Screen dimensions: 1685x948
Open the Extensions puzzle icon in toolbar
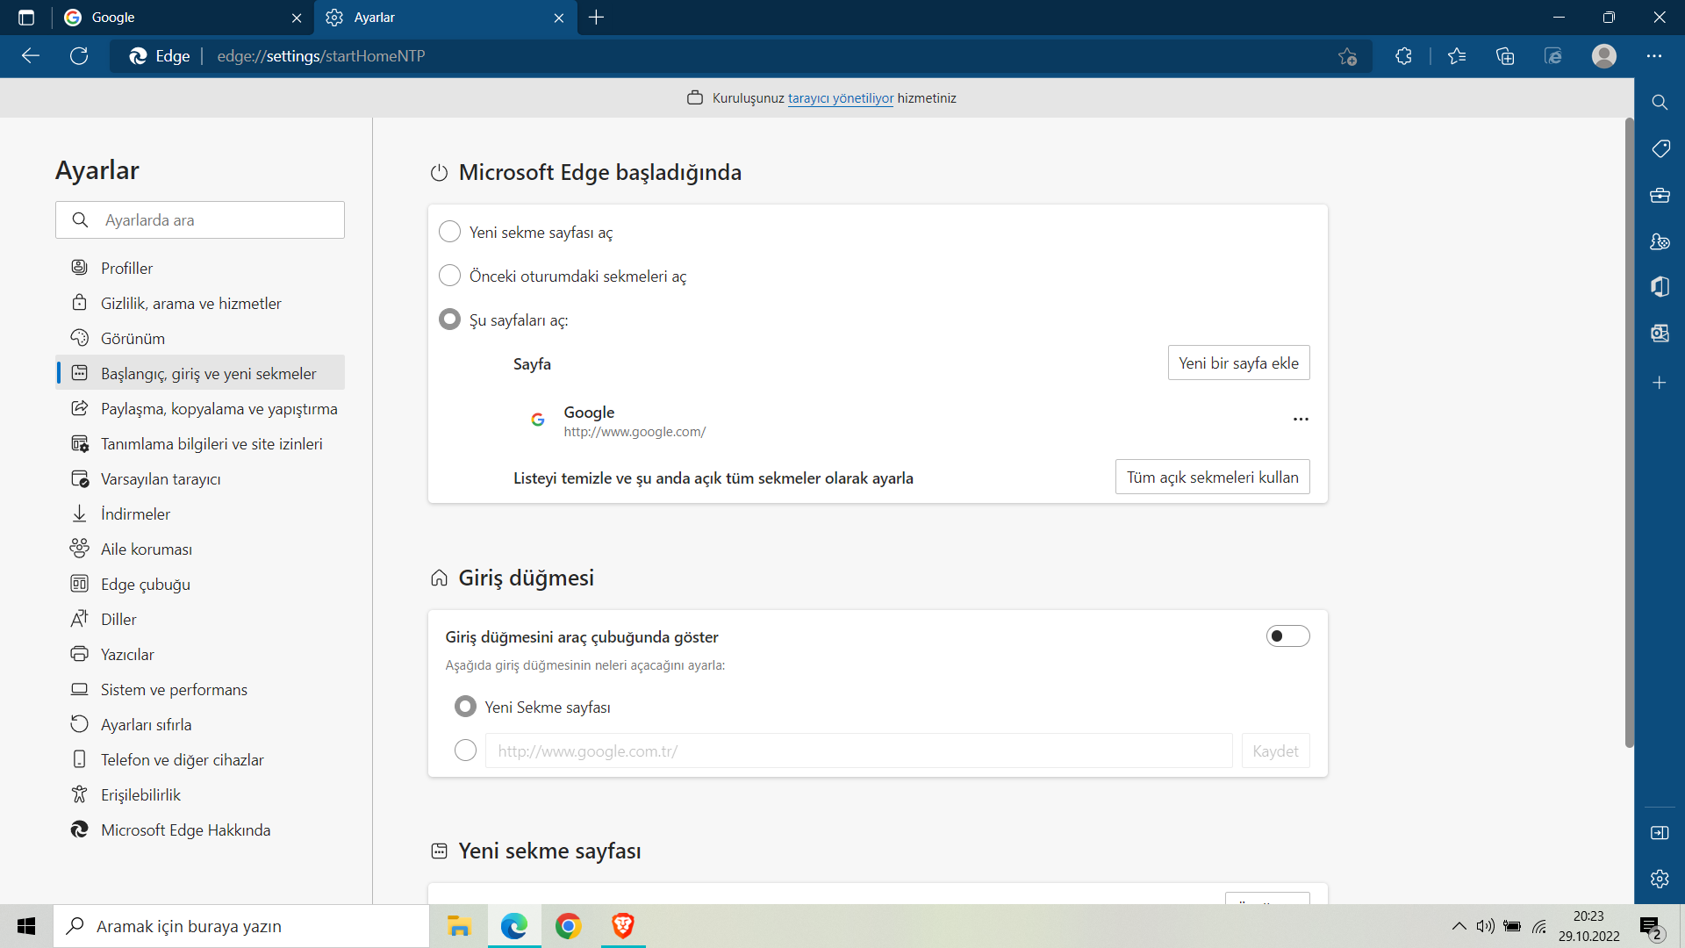point(1403,56)
